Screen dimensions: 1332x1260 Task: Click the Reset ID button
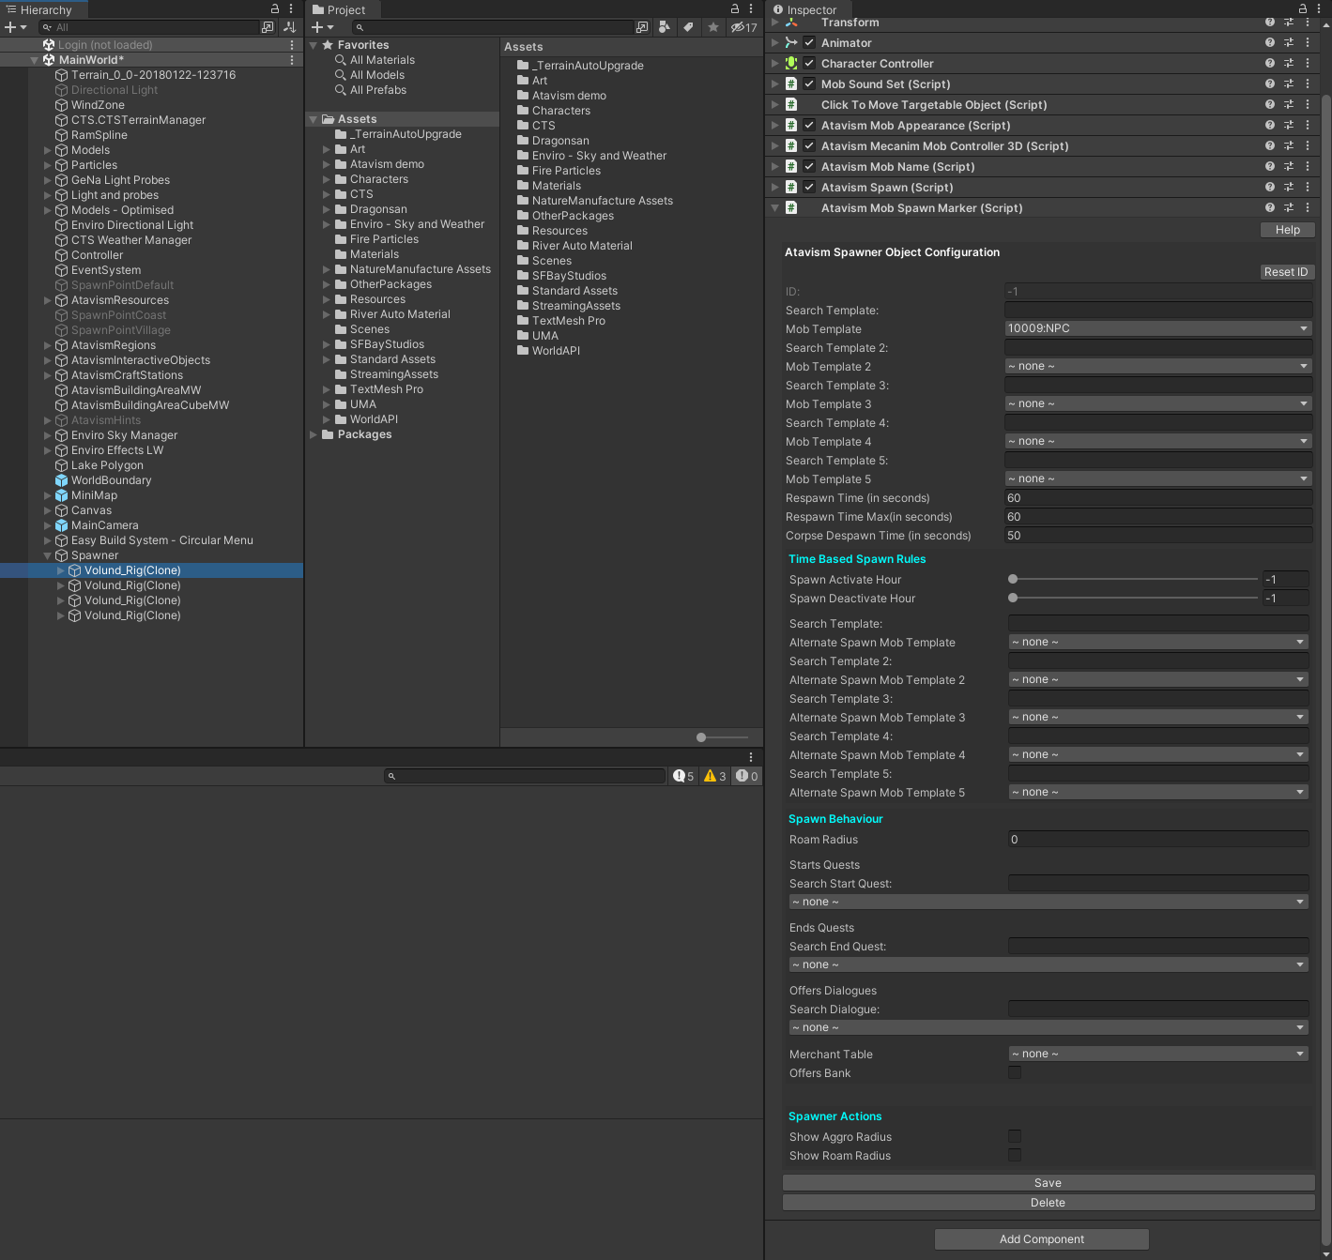[1285, 272]
